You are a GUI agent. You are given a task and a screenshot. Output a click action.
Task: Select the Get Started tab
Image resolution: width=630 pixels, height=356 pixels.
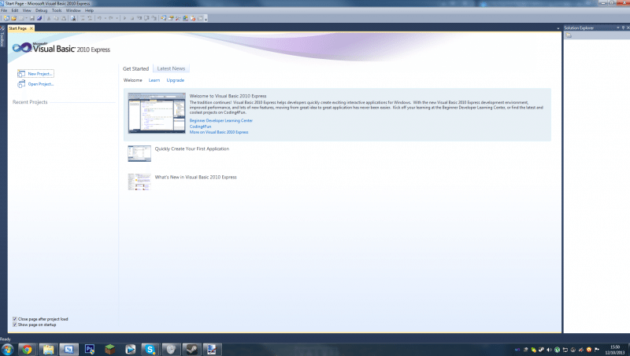pos(135,68)
